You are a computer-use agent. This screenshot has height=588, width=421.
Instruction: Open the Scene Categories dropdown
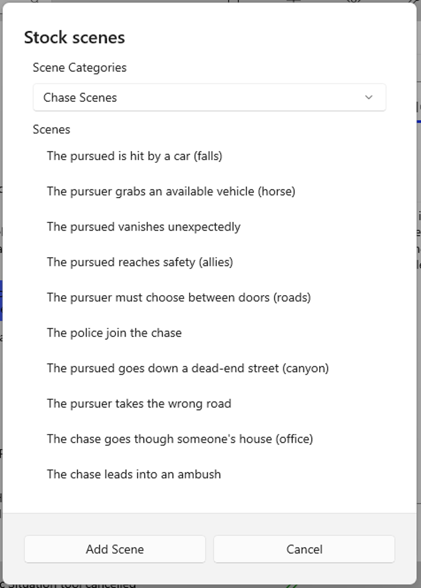[209, 98]
